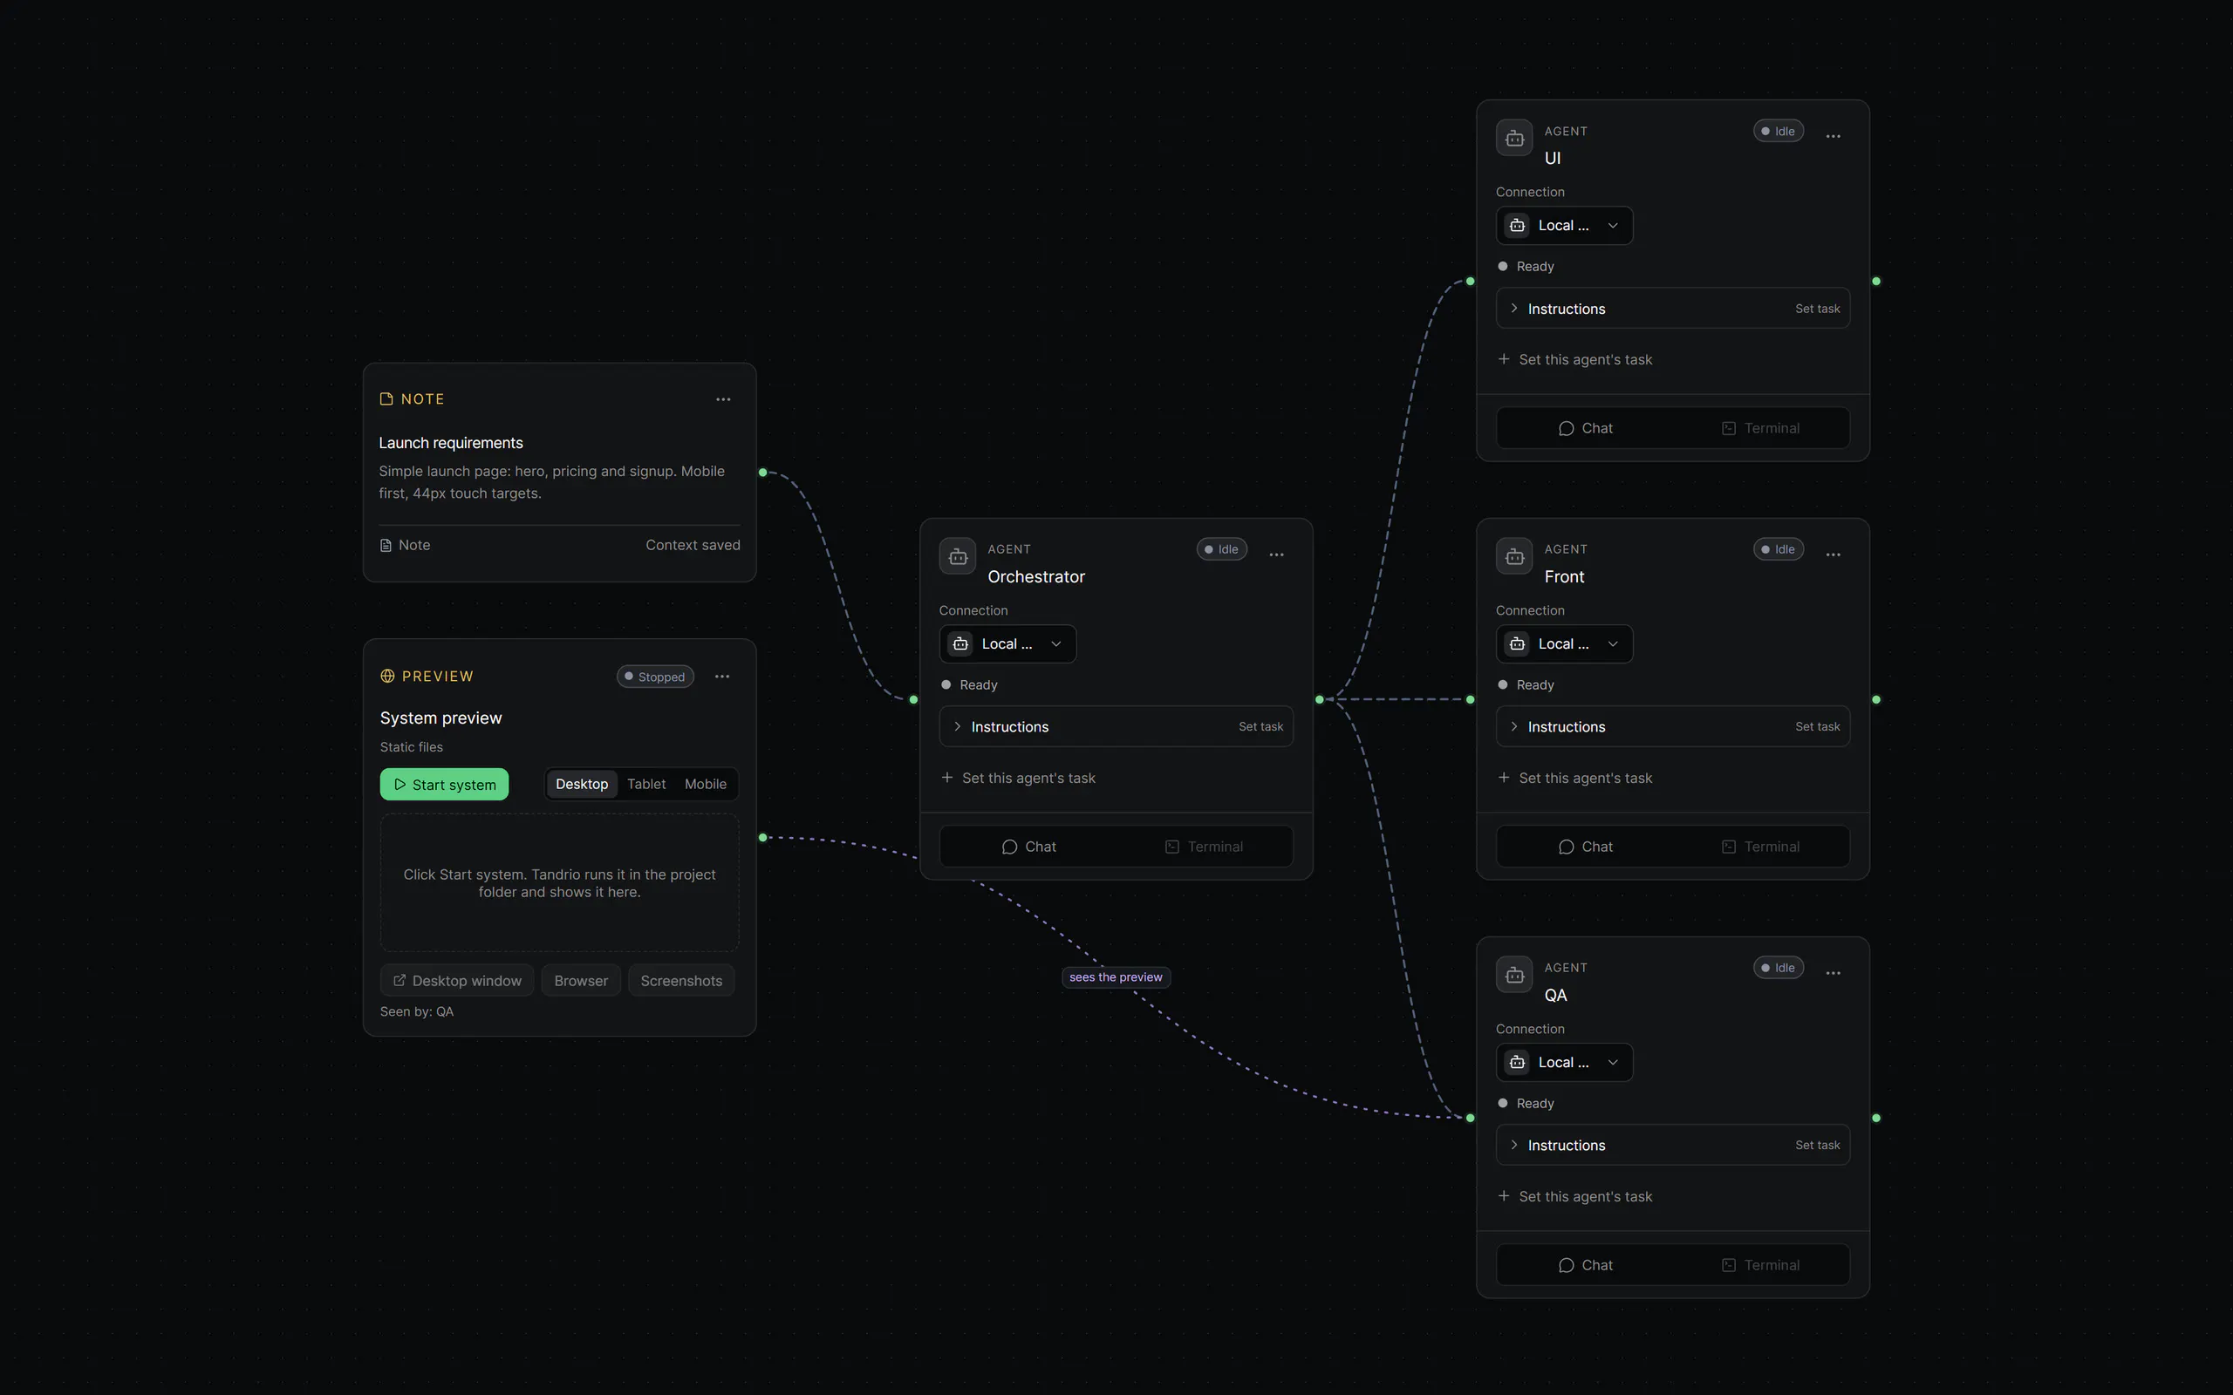The height and width of the screenshot is (1395, 2233).
Task: Click Set this agent's task in QA
Action: tap(1574, 1196)
